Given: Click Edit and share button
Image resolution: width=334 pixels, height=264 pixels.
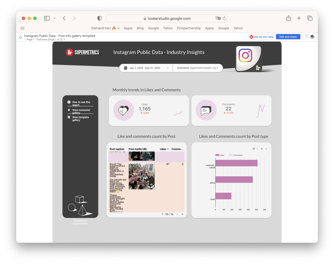Looking at the screenshot, I should coord(288,37).
